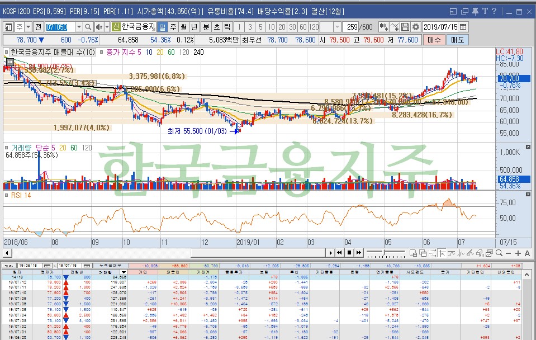Open the 거래량 column dropdown in table header
Image resolution: width=536 pixels, height=340 pixels.
[x=123, y=272]
